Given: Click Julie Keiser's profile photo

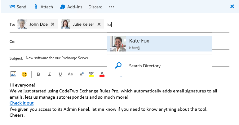Looking at the screenshot, I should tap(65, 24).
